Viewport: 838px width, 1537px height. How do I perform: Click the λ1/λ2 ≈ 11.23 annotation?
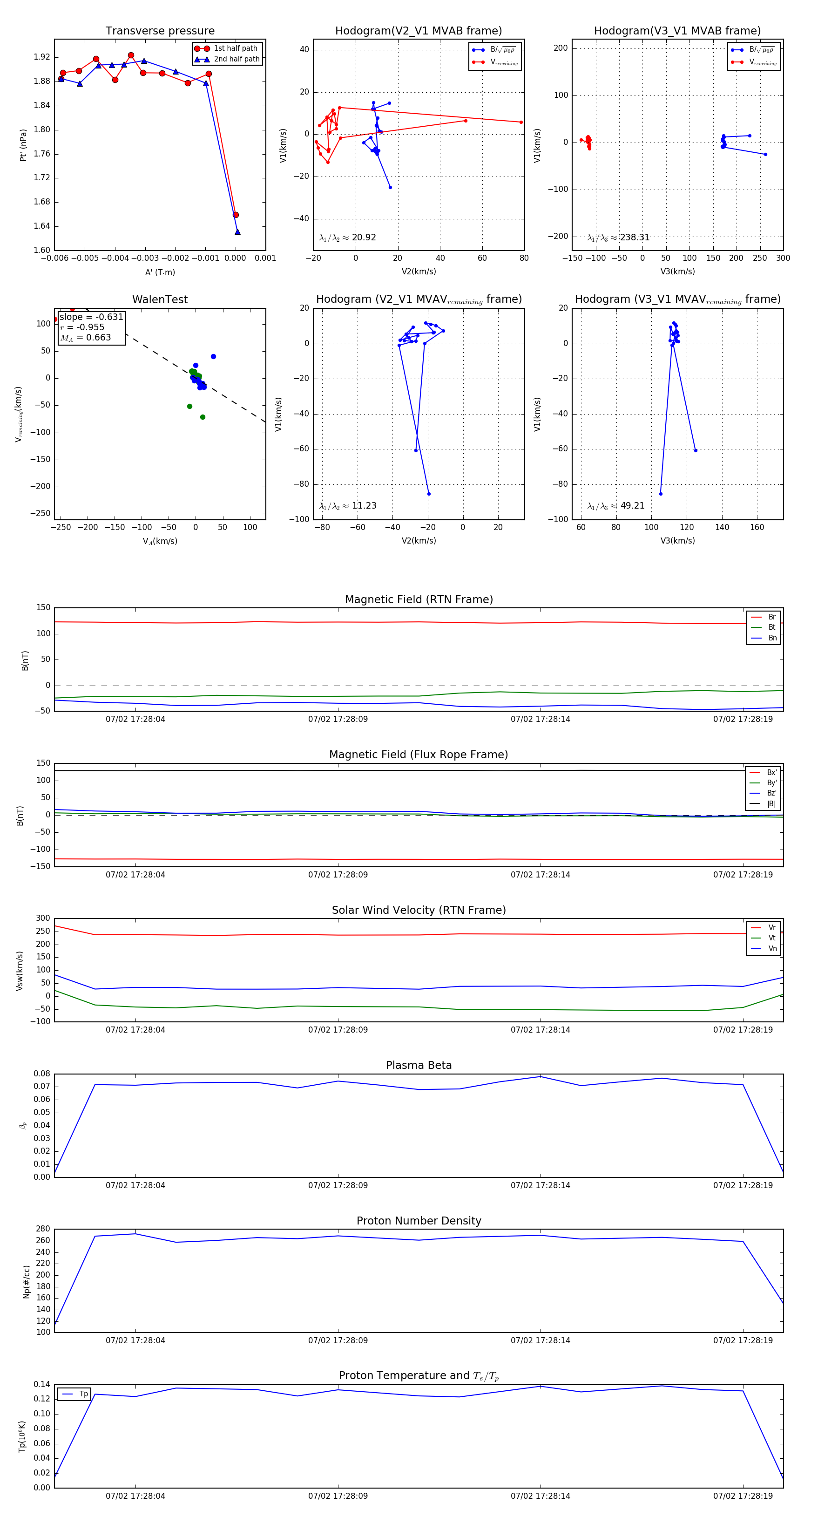coord(347,506)
